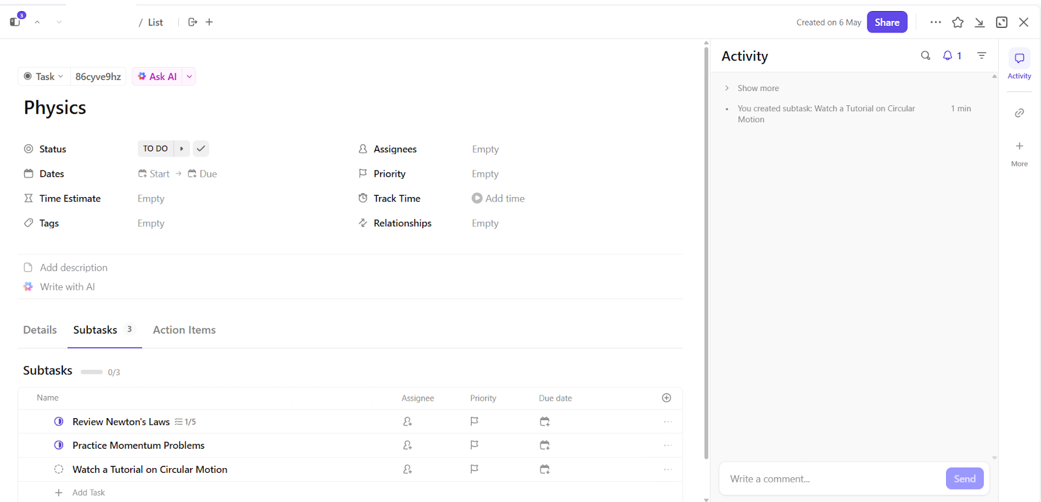The height and width of the screenshot is (502, 1041).
Task: Click Add Task below the subtasks
Action: (88, 493)
